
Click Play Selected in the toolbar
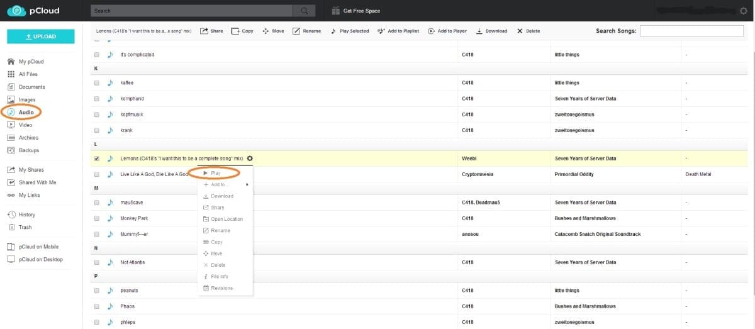(x=350, y=31)
